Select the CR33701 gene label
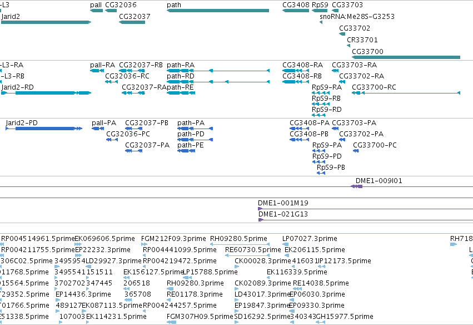This screenshot has width=473, height=325. pyautogui.click(x=362, y=40)
